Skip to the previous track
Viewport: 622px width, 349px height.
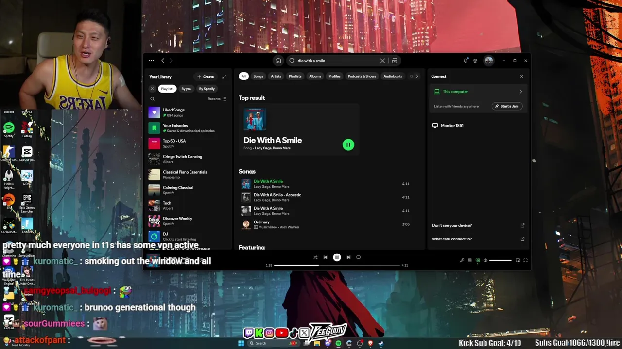[325, 257]
